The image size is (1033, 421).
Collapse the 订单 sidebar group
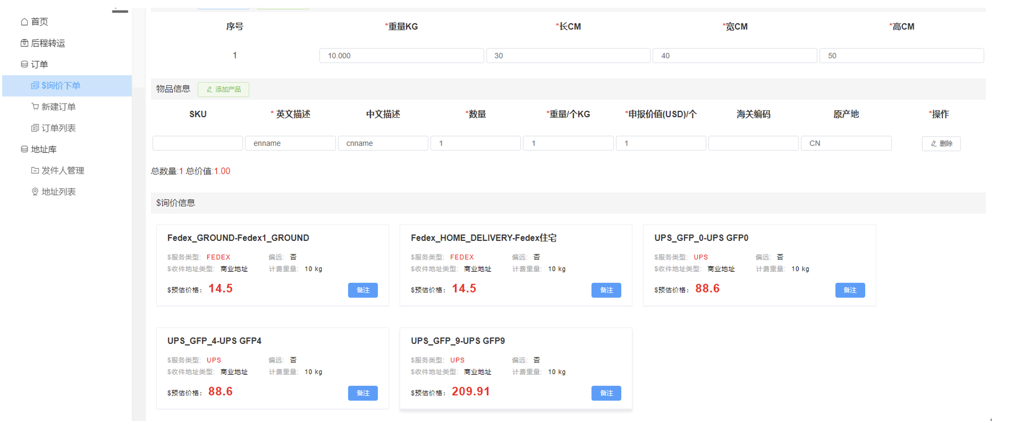39,64
